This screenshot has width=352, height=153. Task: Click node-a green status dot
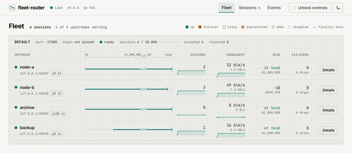click(x=16, y=67)
